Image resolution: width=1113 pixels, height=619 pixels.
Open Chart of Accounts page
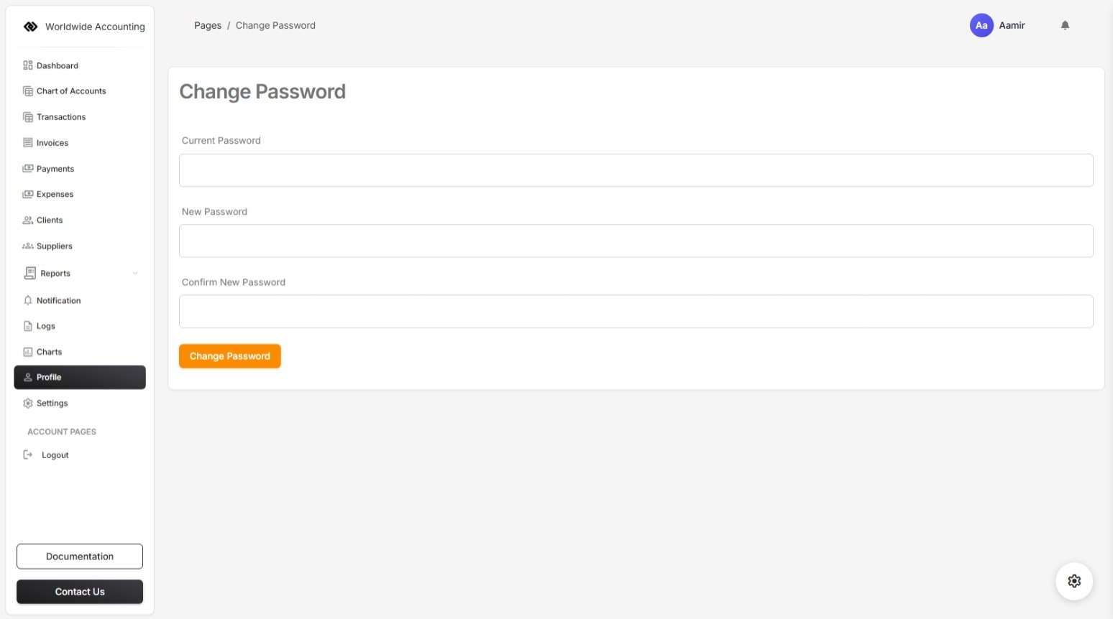coord(71,91)
